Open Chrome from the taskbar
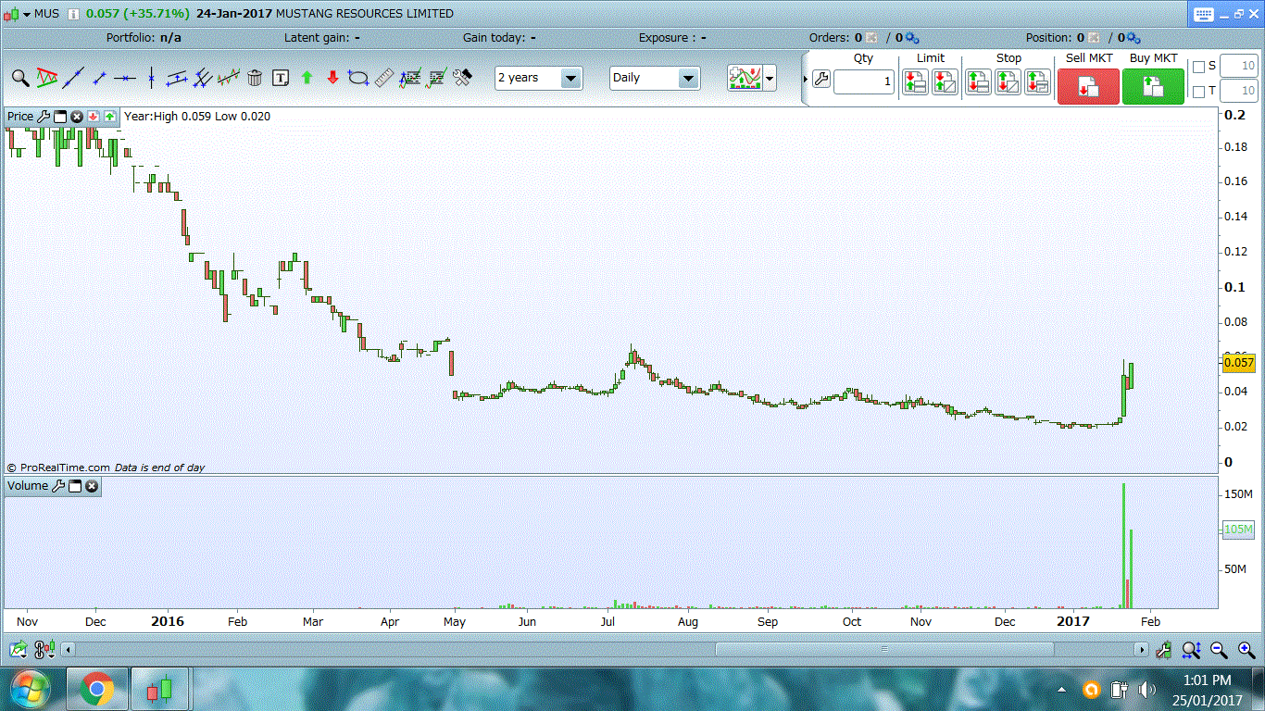Viewport: 1265px width, 711px height. [x=97, y=690]
